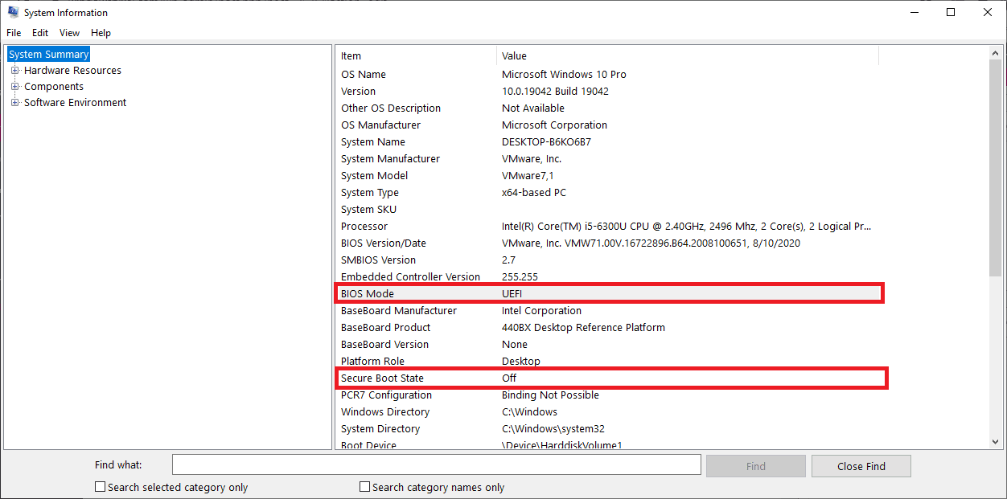Select the Software Environment tree item
The width and height of the screenshot is (1007, 499).
(x=75, y=103)
